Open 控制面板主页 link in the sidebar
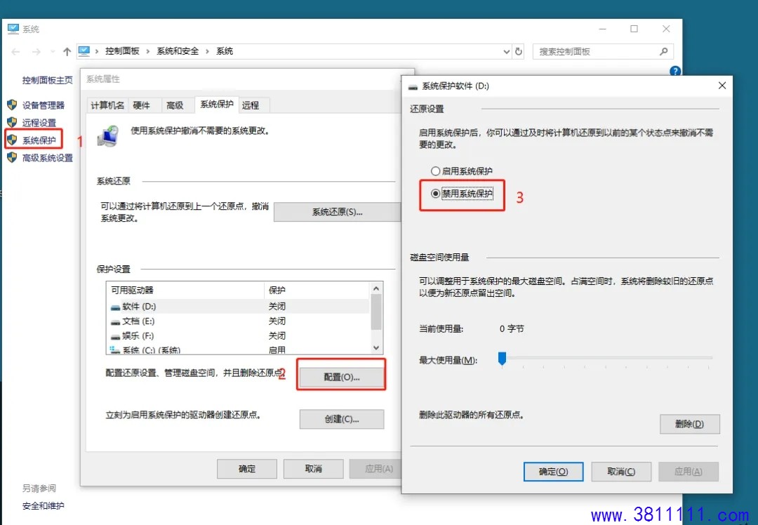 [48, 80]
